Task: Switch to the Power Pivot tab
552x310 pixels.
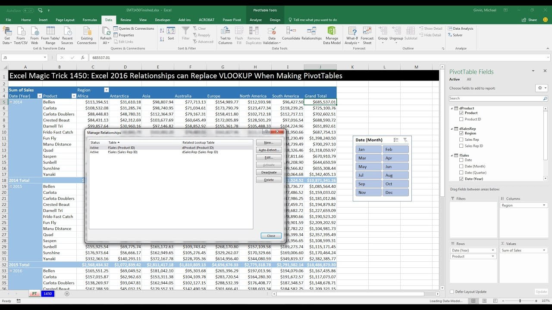Action: [x=232, y=20]
